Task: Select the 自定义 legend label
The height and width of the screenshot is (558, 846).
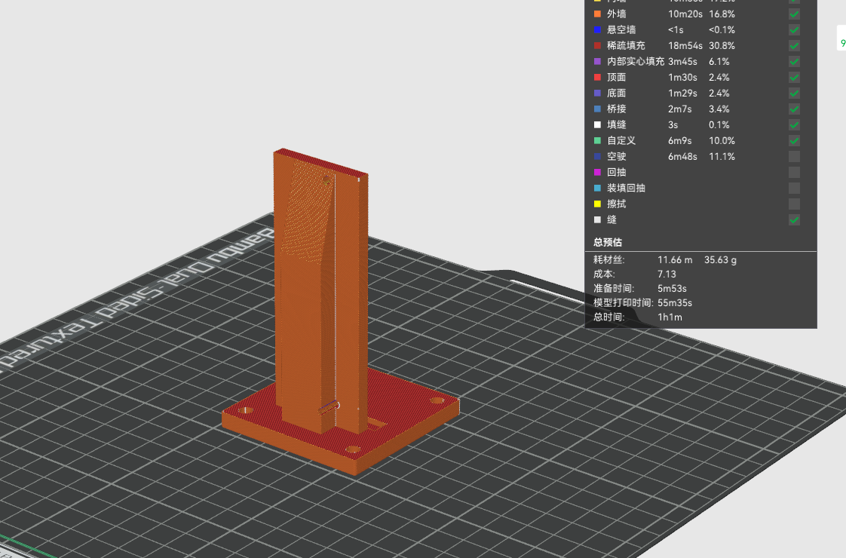Action: coord(621,141)
